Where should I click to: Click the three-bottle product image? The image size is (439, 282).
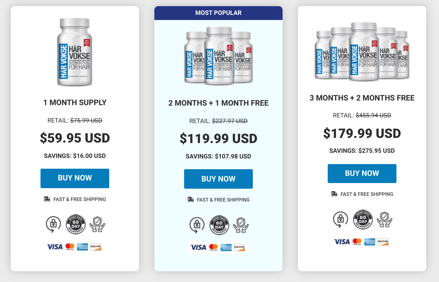(218, 56)
